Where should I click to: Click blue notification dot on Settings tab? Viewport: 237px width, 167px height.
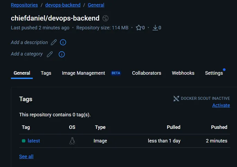[224, 70]
